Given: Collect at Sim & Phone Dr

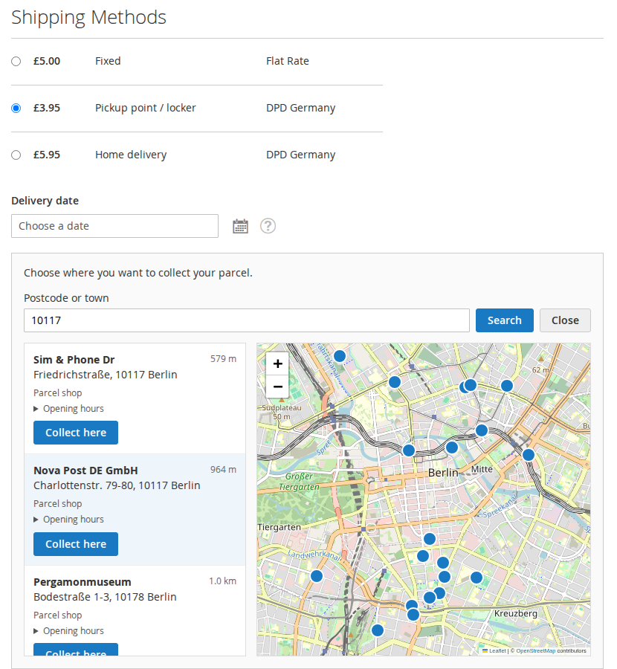Looking at the screenshot, I should click(x=76, y=433).
